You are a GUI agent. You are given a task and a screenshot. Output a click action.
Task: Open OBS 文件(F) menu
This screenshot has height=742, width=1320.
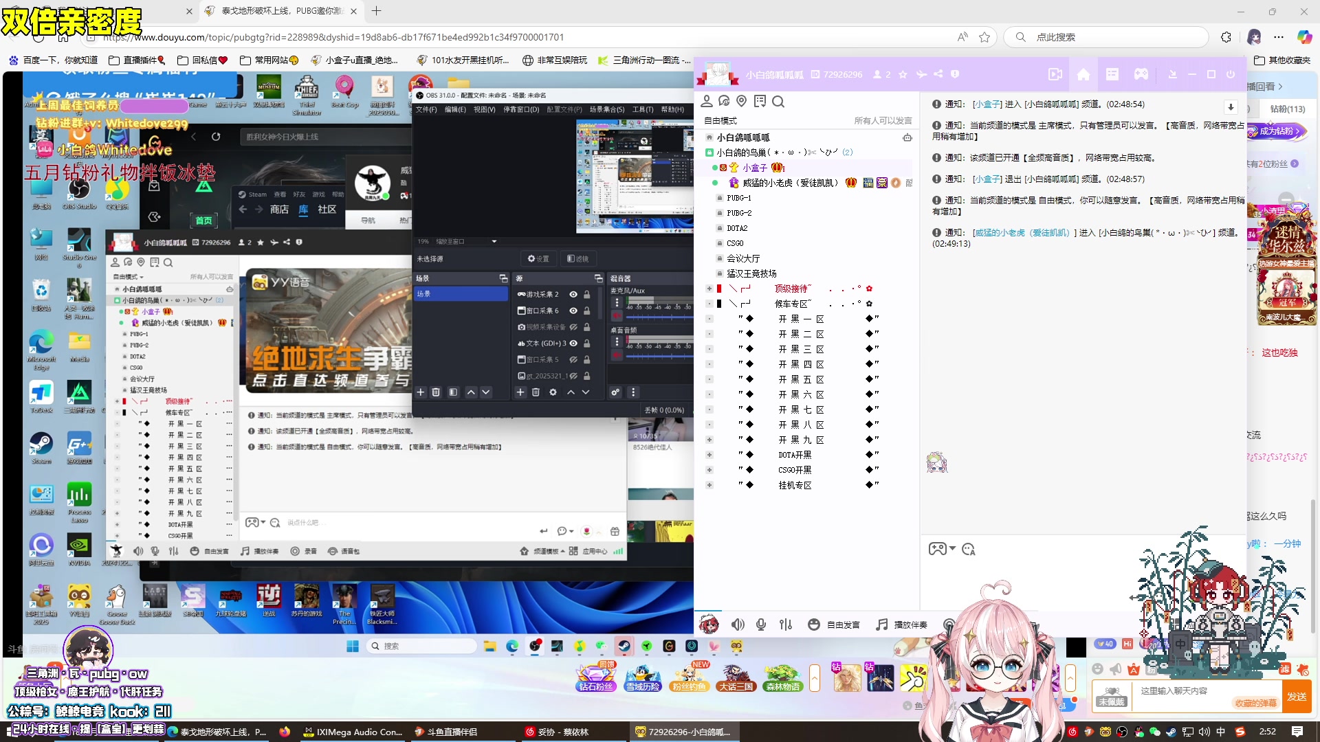tap(426, 109)
